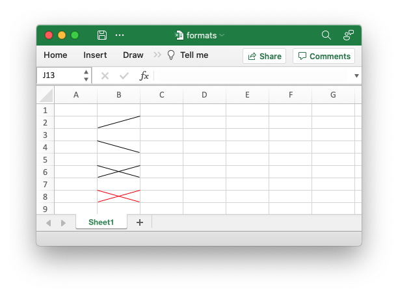Open the Insert ribbon tab
This screenshot has height=294, width=398.
tap(95, 55)
